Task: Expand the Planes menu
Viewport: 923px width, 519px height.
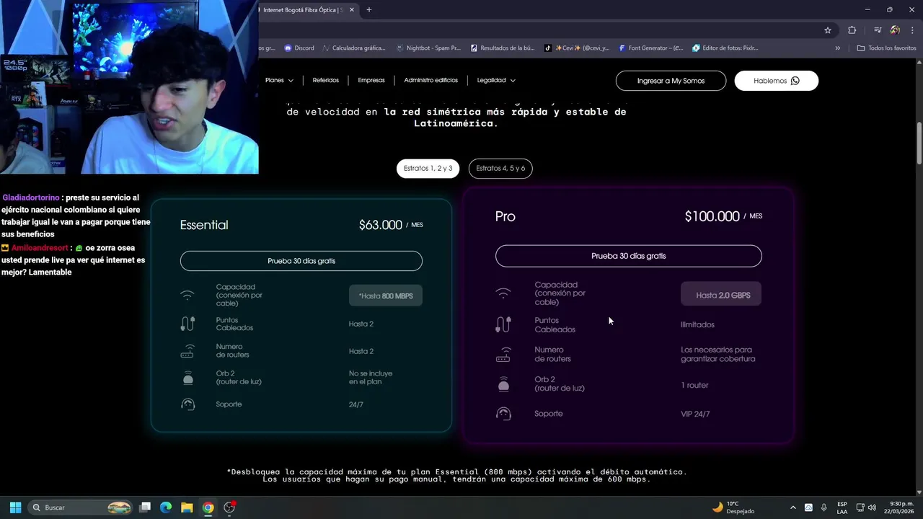Action: pyautogui.click(x=279, y=81)
